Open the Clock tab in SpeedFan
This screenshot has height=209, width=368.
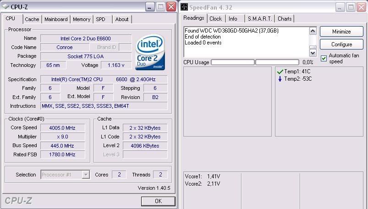tap(215, 18)
